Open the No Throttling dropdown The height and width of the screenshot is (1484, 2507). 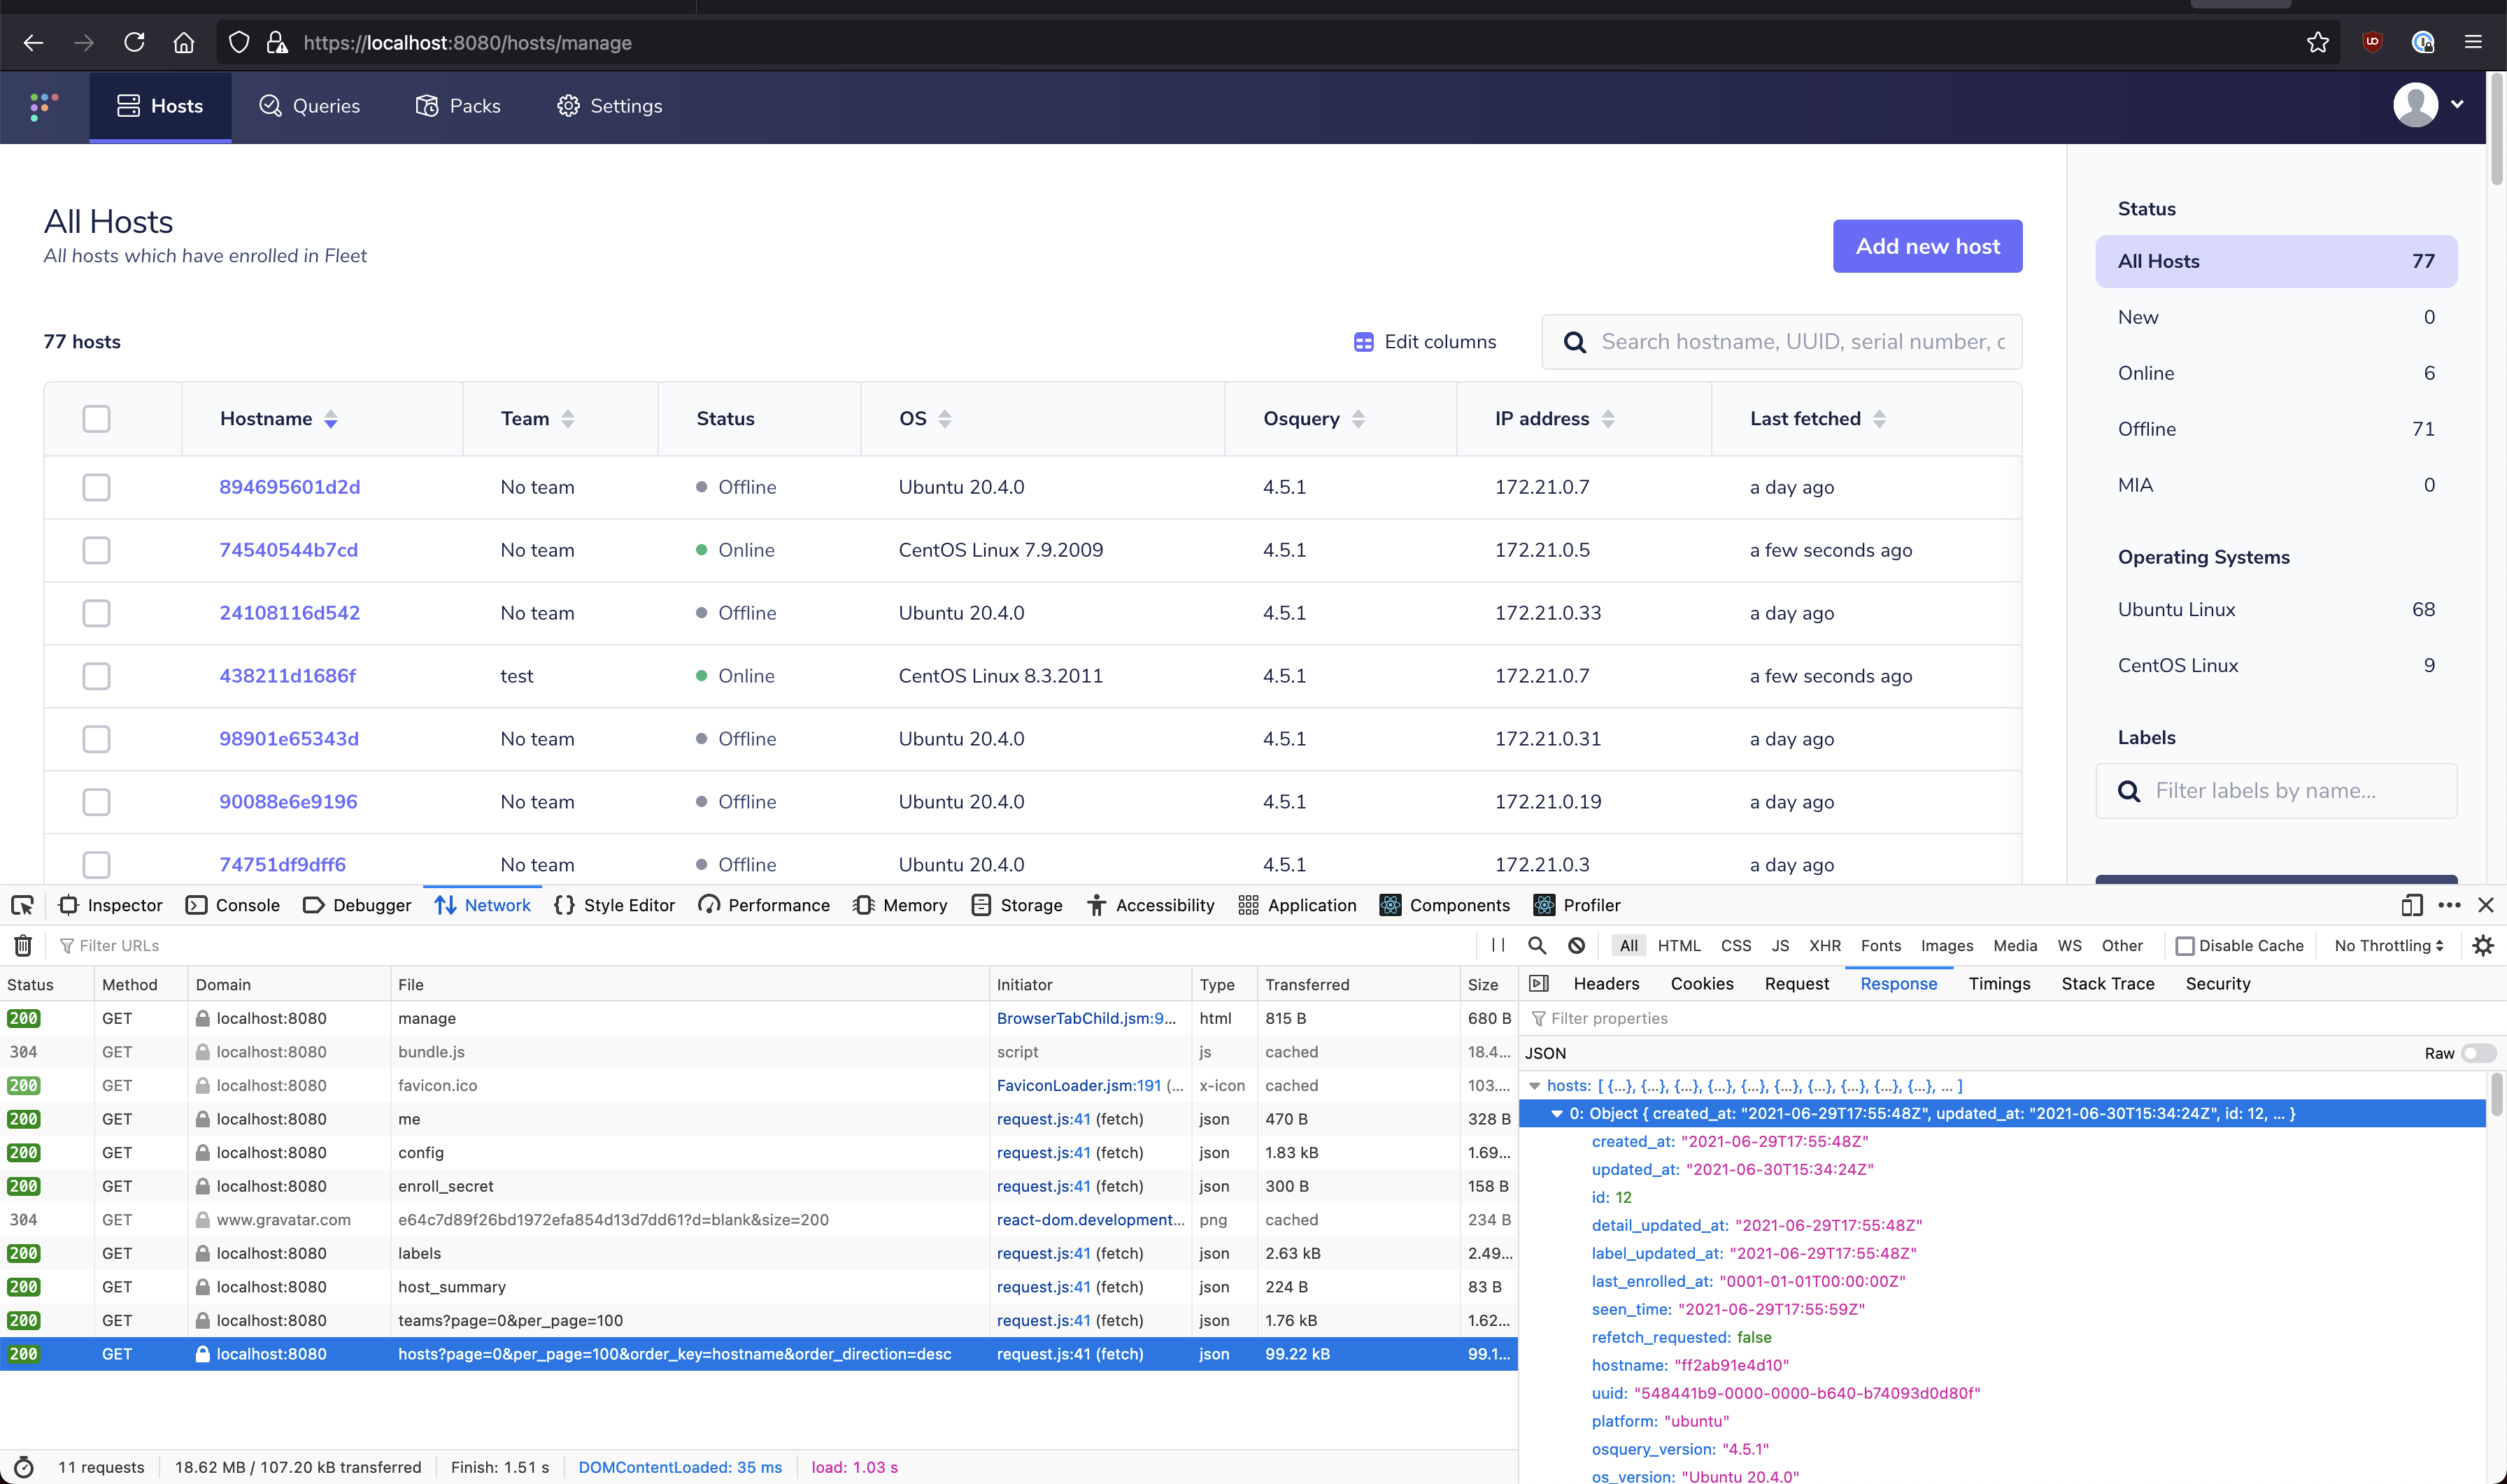pyautogui.click(x=2388, y=945)
